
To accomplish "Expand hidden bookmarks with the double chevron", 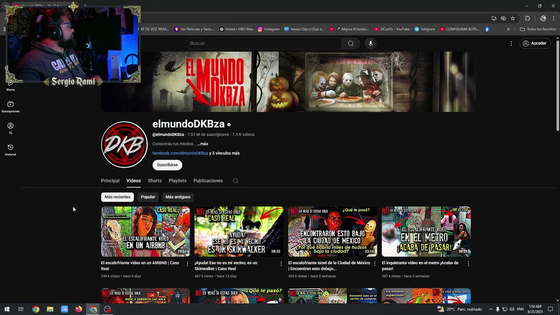I will 508,29.
